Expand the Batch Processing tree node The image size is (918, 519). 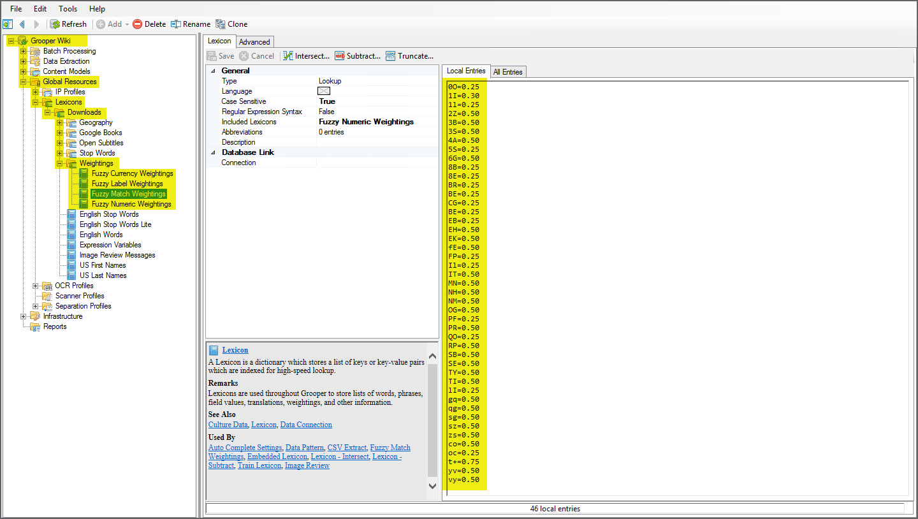24,51
